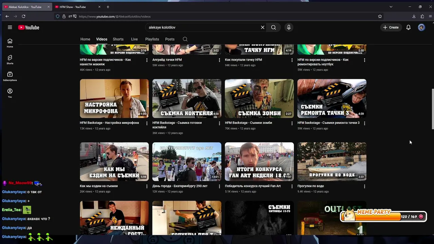Viewport: 434px width, 244px height.
Task: Close the Aleksei Kolotilov browser tab
Action: 48,7
